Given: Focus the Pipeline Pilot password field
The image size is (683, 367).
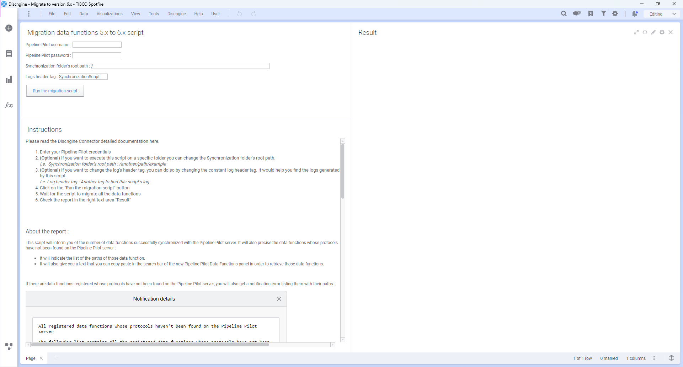Looking at the screenshot, I should [x=97, y=55].
